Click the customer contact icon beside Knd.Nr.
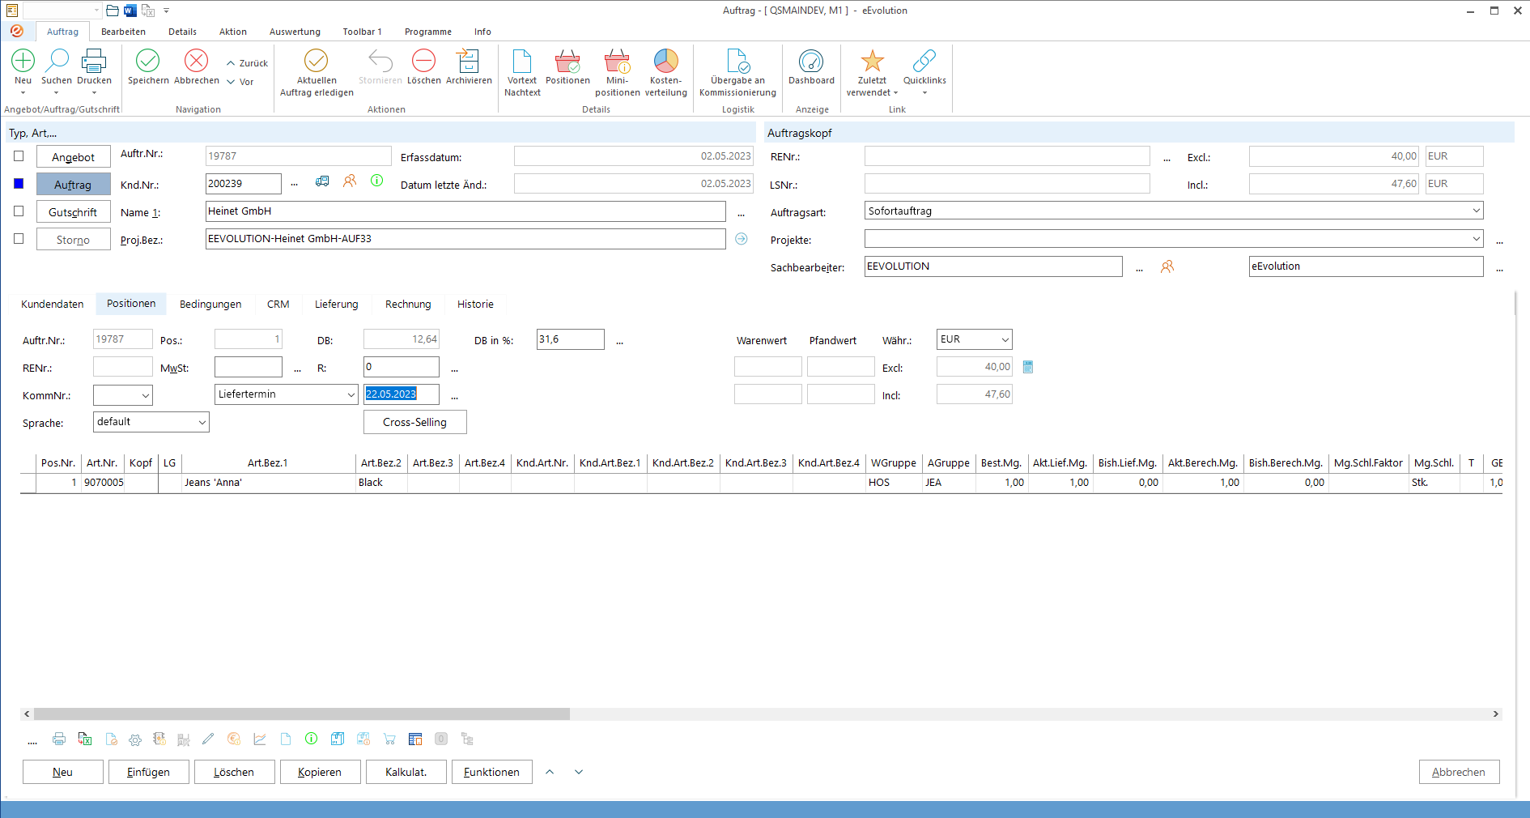The width and height of the screenshot is (1530, 818). coord(350,181)
